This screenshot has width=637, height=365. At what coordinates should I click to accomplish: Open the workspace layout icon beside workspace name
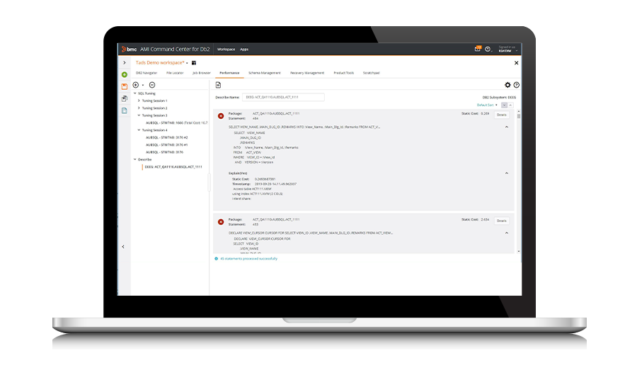[x=194, y=63]
